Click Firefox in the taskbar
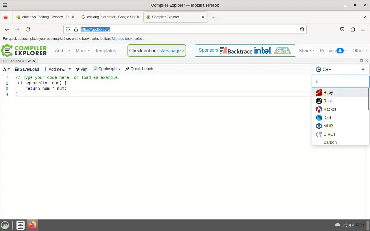This screenshot has height=231, width=370. pos(32,225)
